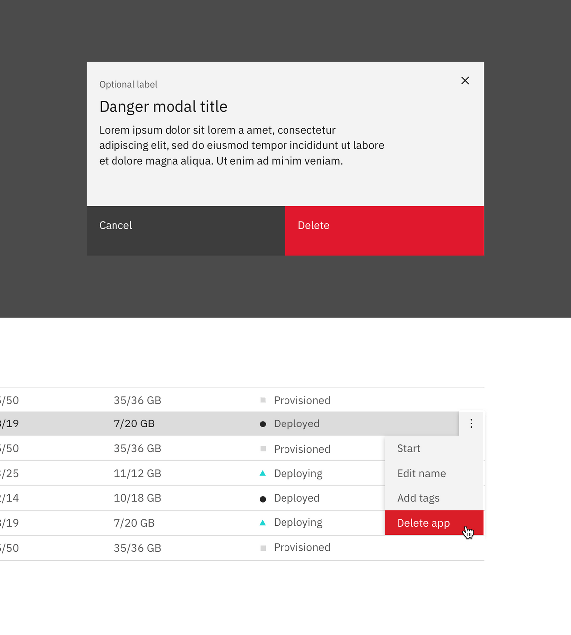Close the danger modal with the X icon
The image size is (571, 635).
coord(465,80)
